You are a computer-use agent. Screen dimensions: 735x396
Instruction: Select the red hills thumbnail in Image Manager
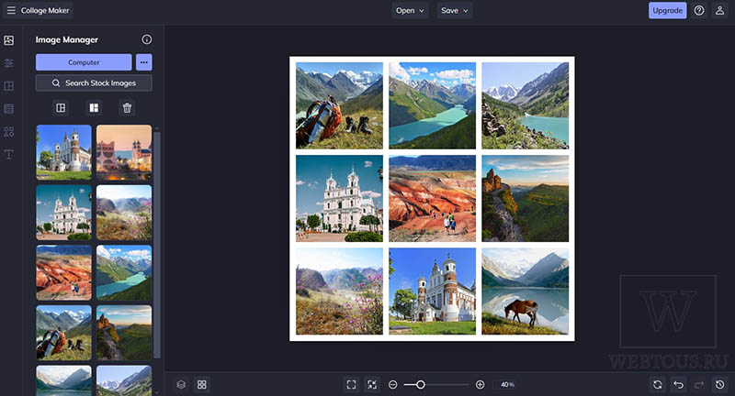point(63,272)
